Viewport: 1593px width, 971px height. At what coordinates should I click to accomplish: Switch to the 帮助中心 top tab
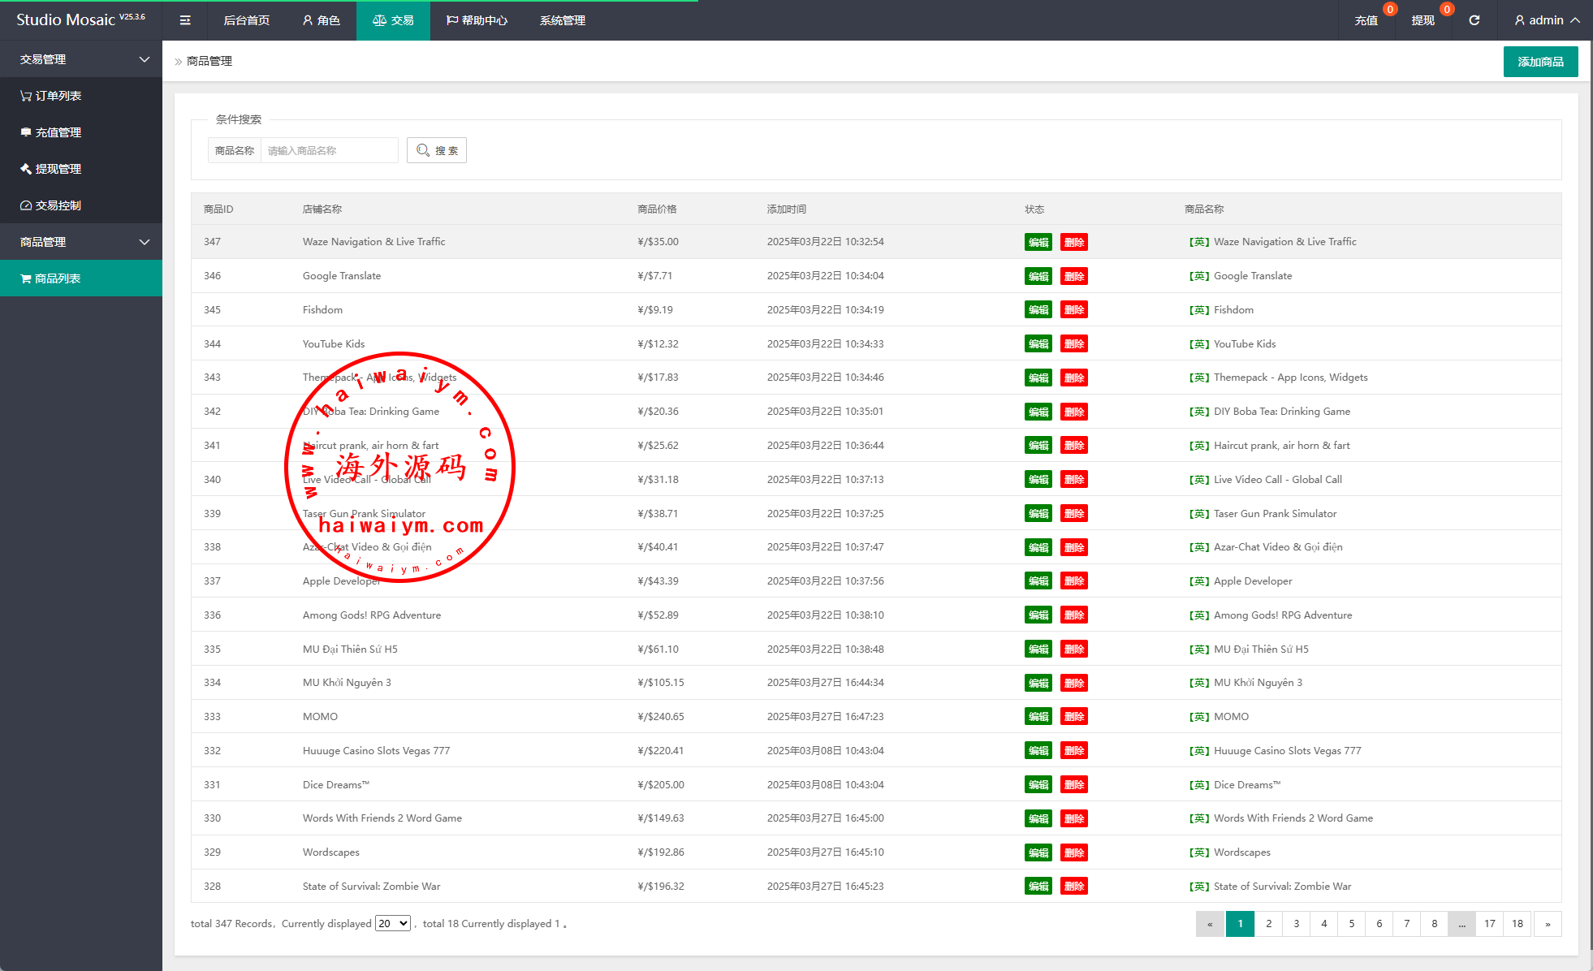(x=477, y=20)
